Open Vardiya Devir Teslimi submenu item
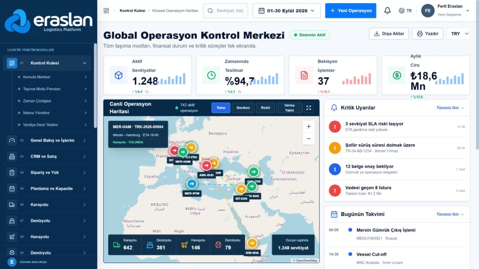This screenshot has width=479, height=269. [52, 125]
